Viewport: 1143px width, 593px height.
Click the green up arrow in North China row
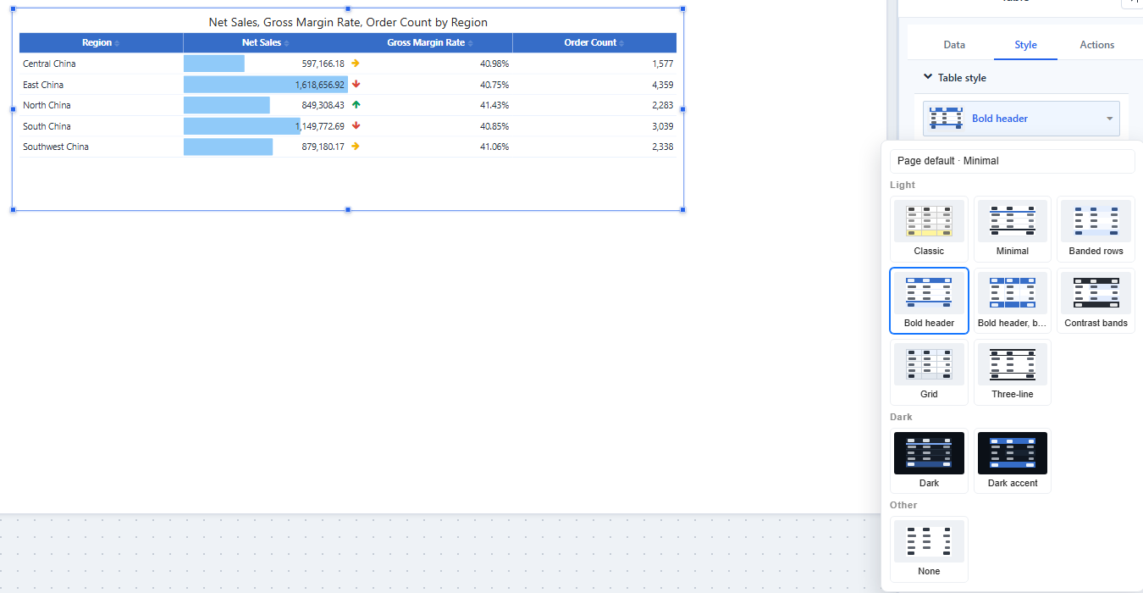pyautogui.click(x=356, y=105)
